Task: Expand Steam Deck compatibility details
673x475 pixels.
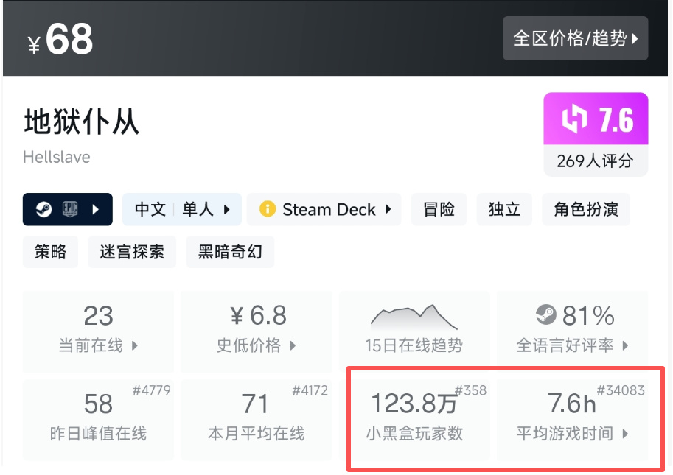Action: pyautogui.click(x=324, y=209)
